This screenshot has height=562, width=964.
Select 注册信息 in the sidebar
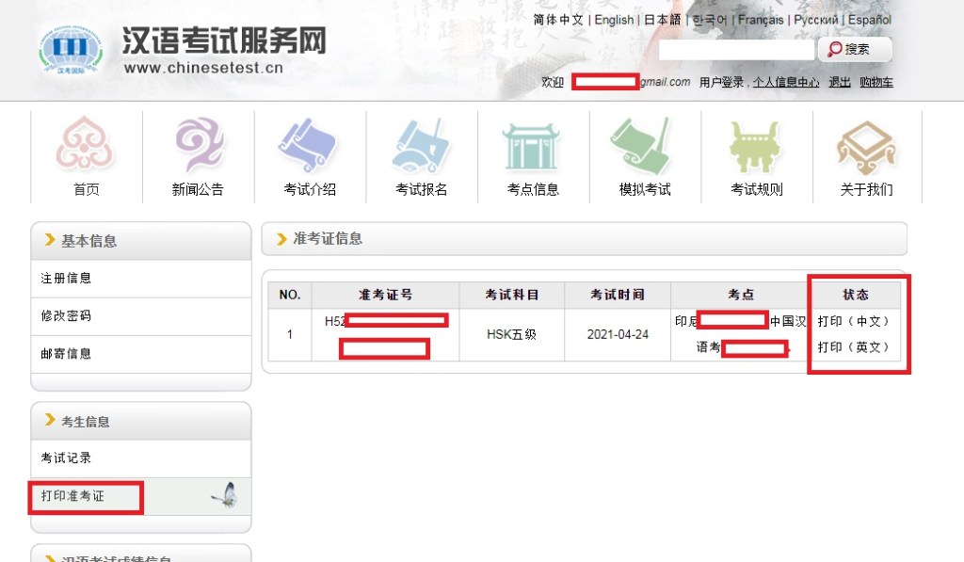pyautogui.click(x=66, y=279)
